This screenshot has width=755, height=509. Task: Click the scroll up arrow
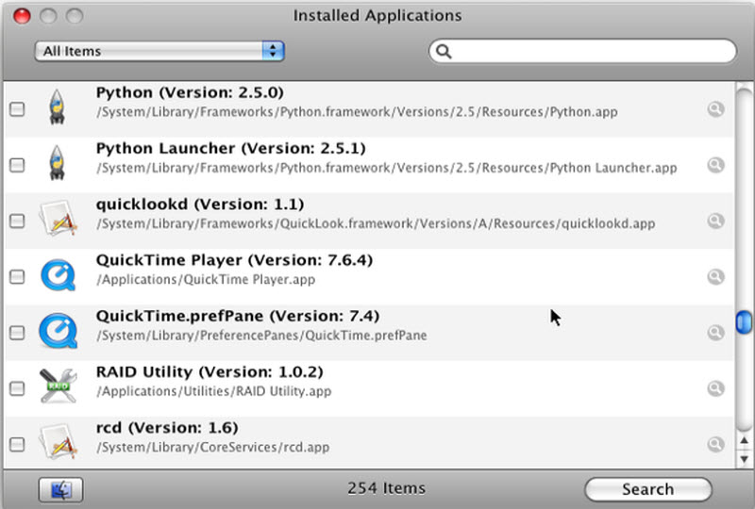click(x=744, y=440)
